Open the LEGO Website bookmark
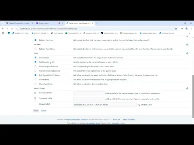The image size is (194, 145). 57,33
